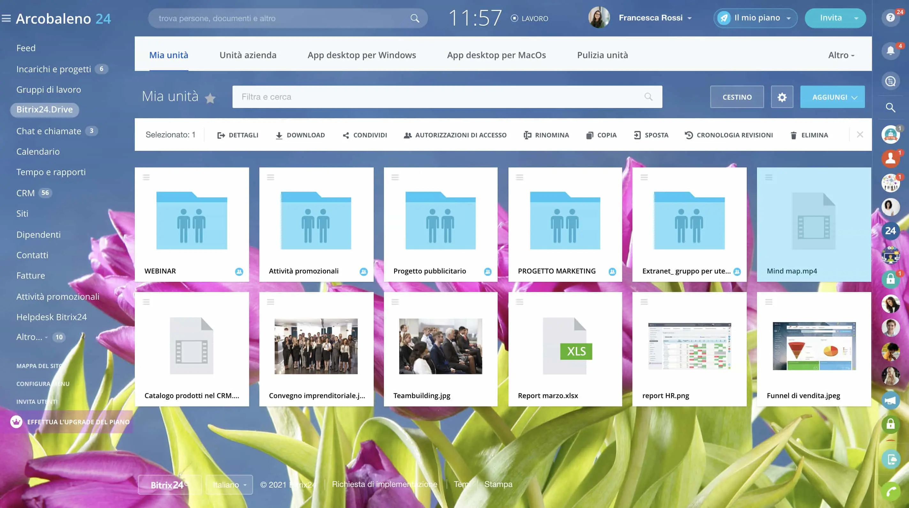Image resolution: width=909 pixels, height=508 pixels.
Task: Open the menu icon on WEBINAR card
Action: tap(146, 177)
